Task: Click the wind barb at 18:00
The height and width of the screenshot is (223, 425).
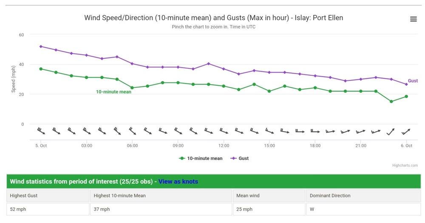Action: pyautogui.click(x=315, y=131)
